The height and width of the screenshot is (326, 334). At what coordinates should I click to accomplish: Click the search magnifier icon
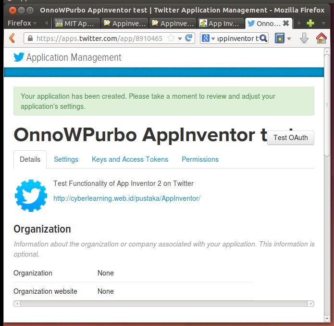point(263,38)
